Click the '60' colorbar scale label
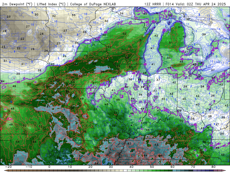Image resolution: width=230 pixels, height=172 pixels. click(x=172, y=167)
